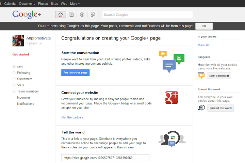The image size is (245, 163).
Task: Click the Tell the world people illustration
Action: (x=172, y=139)
